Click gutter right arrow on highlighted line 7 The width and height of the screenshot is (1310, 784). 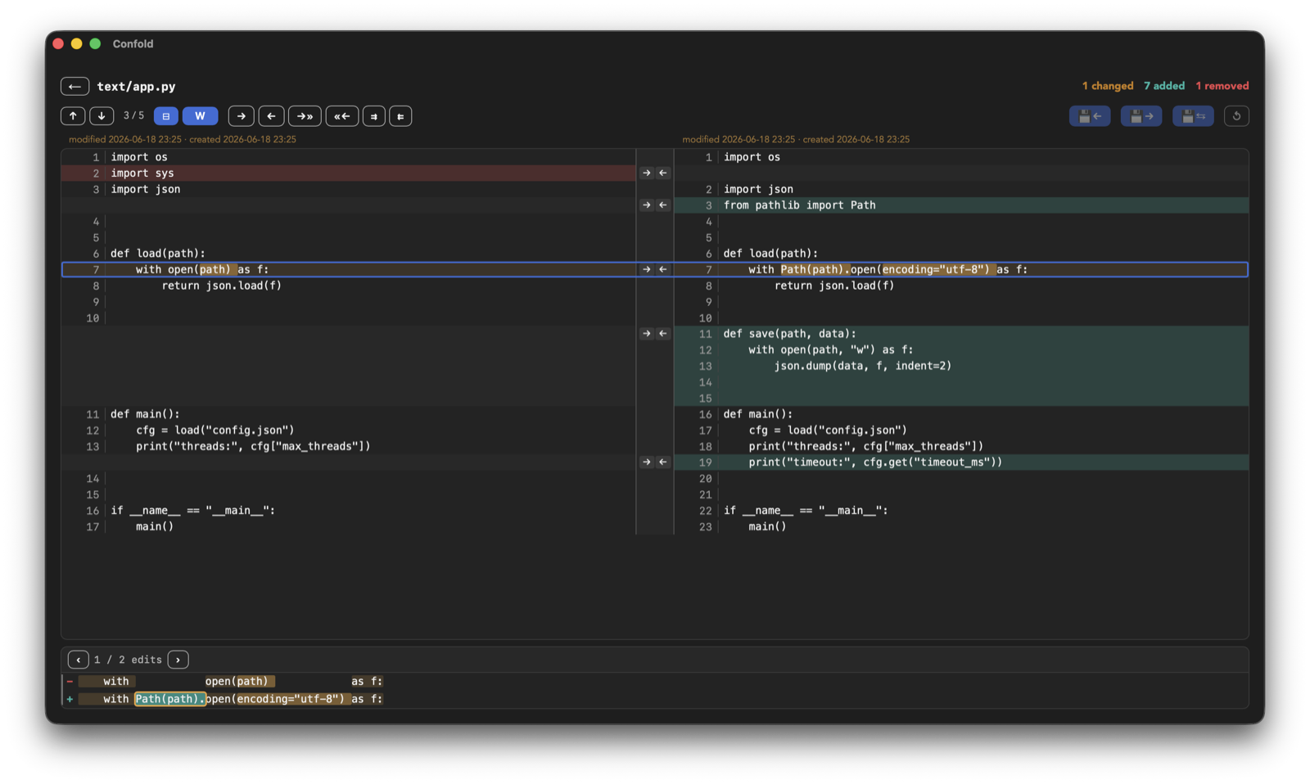pos(647,269)
